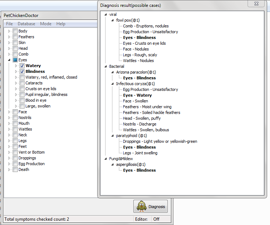Open the File menu

coord(9,24)
